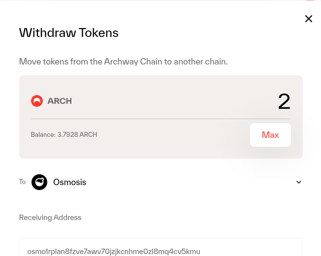The height and width of the screenshot is (256, 321).
Task: Click the Balance: 3.7928 ARCH text
Action: pos(64,134)
